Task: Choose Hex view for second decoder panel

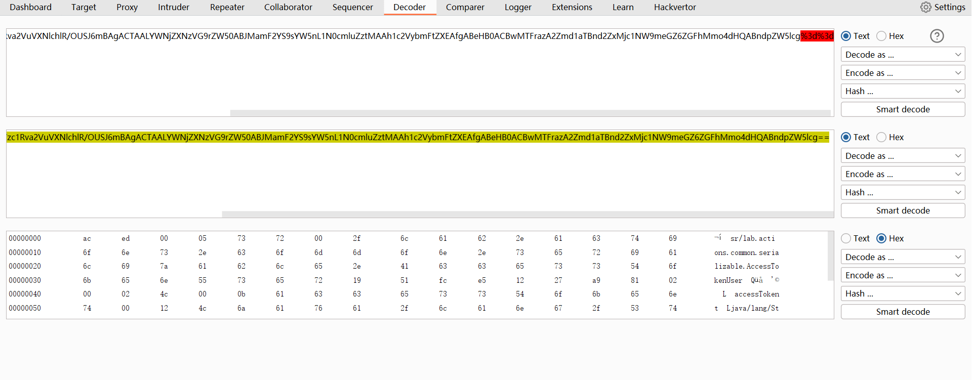Action: [x=881, y=137]
